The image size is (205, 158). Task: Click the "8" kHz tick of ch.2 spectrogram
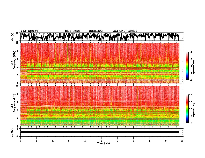[18, 94]
